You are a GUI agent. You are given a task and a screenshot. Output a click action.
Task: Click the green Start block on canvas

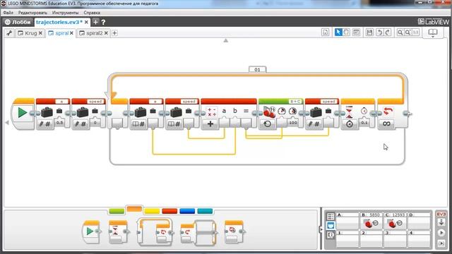tap(22, 113)
